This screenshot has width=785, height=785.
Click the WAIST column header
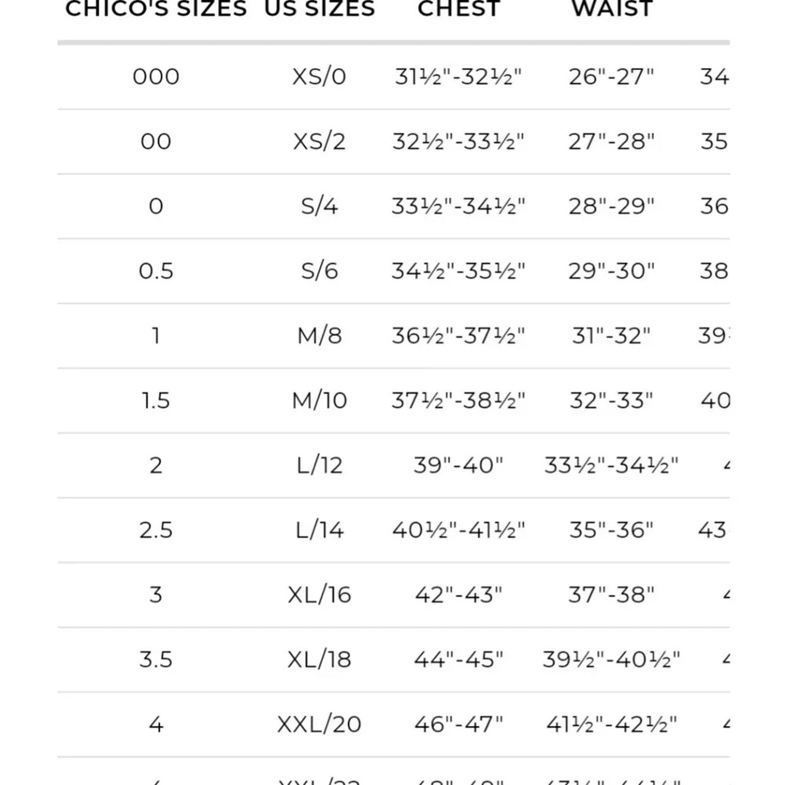click(x=612, y=9)
